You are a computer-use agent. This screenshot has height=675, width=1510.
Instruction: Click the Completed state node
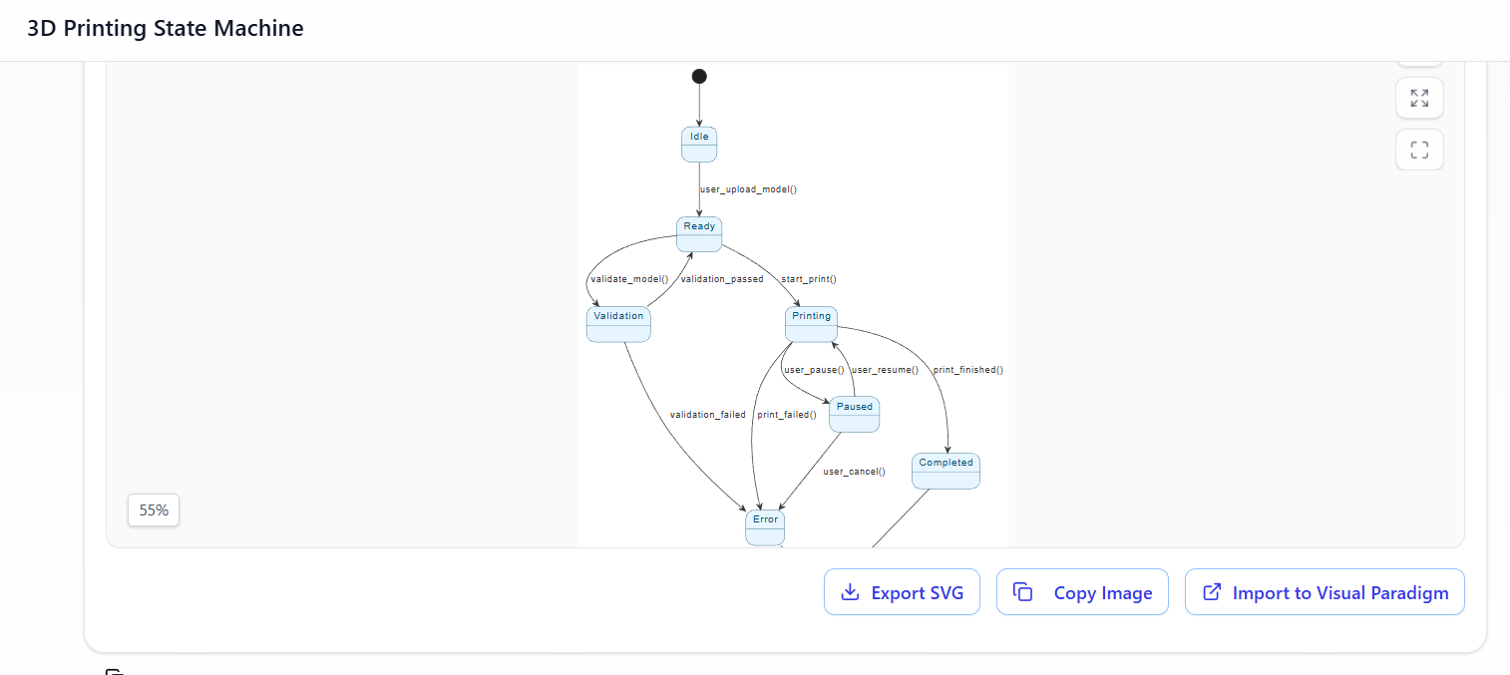(945, 471)
